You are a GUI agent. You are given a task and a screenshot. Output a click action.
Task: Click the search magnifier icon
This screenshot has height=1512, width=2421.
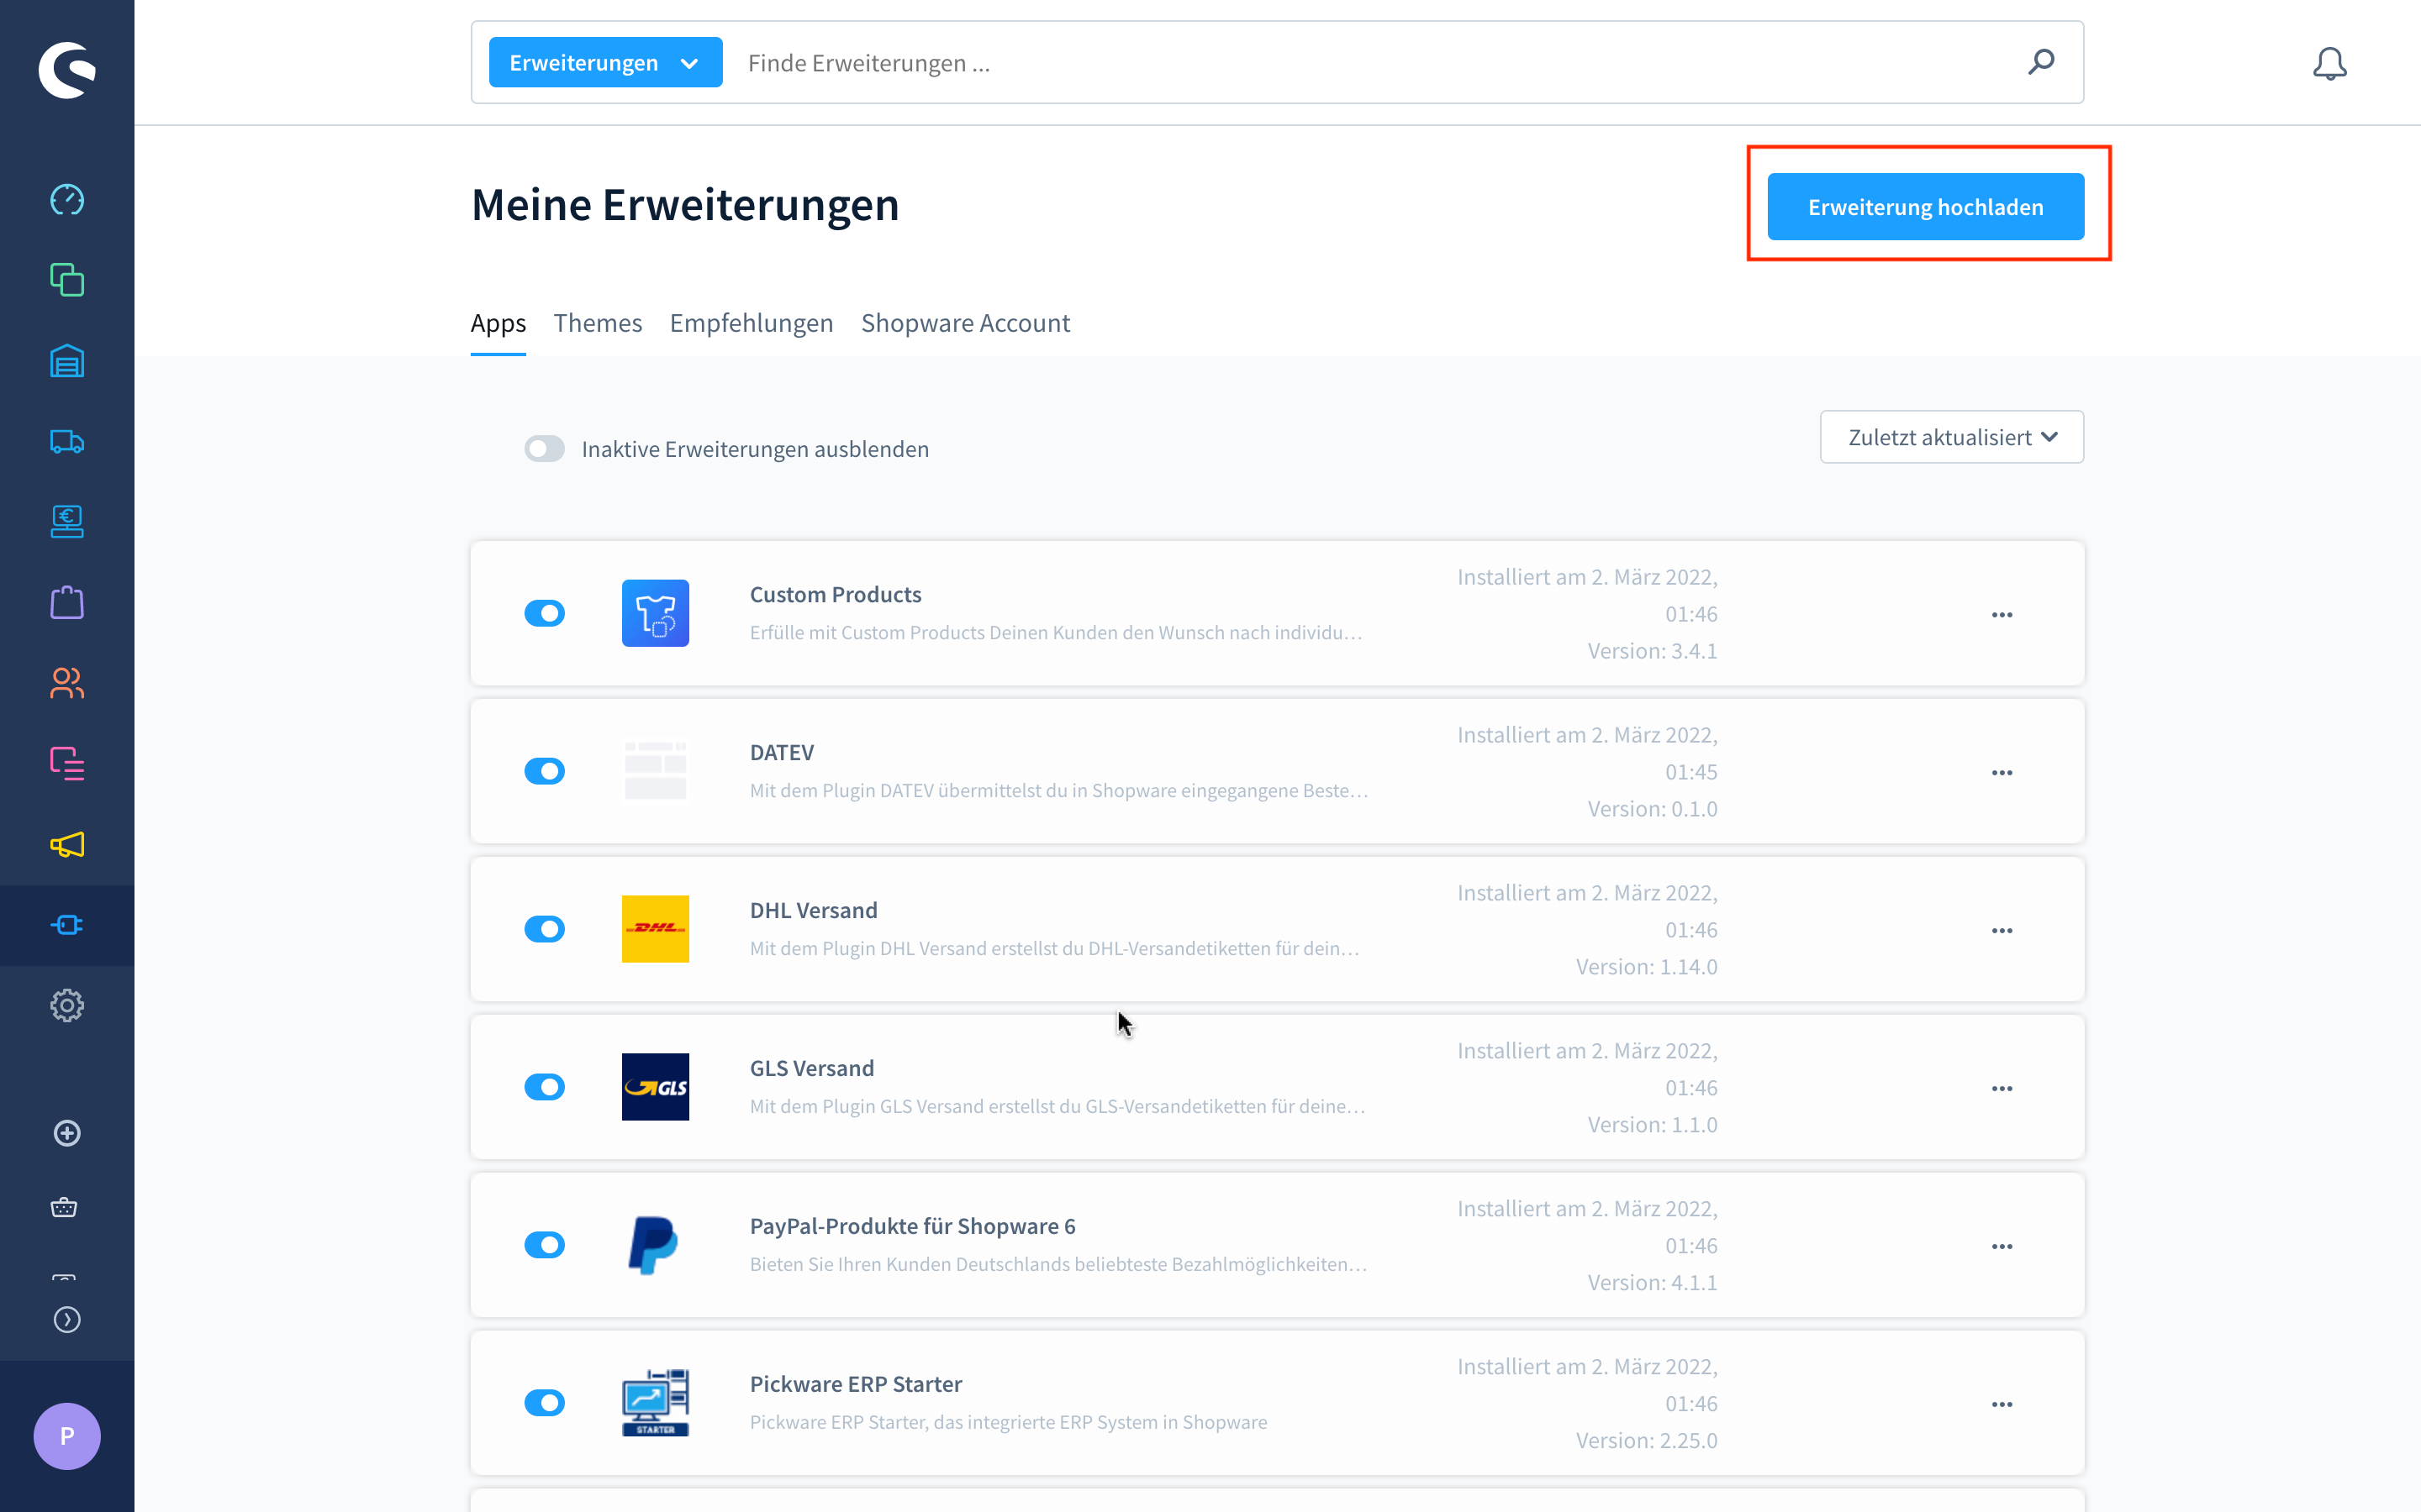(2041, 62)
